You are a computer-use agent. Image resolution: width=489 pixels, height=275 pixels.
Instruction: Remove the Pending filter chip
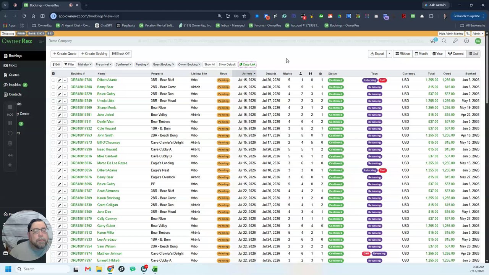pyautogui.click(x=147, y=65)
